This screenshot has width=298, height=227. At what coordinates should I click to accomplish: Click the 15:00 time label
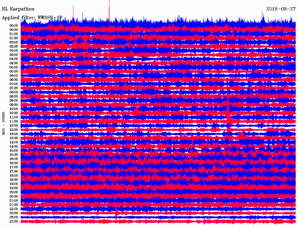coord(14,150)
